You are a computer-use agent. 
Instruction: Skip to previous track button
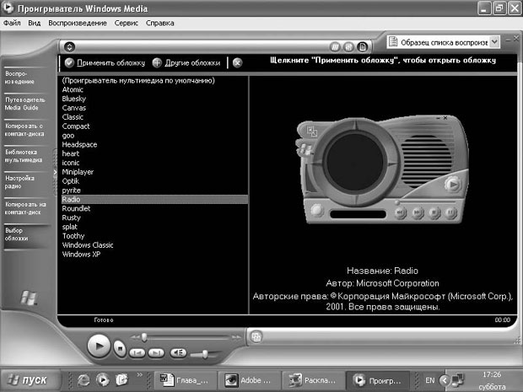(x=136, y=352)
